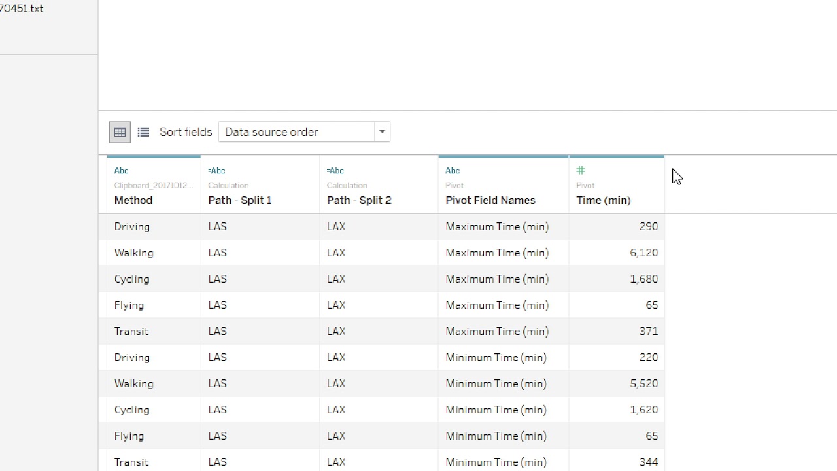
Task: Click the time value 344
Action: pos(649,462)
